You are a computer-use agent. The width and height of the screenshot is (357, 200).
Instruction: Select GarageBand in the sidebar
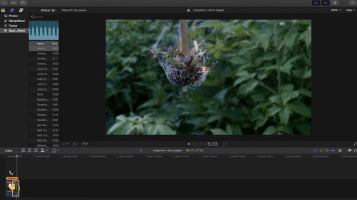pyautogui.click(x=16, y=21)
